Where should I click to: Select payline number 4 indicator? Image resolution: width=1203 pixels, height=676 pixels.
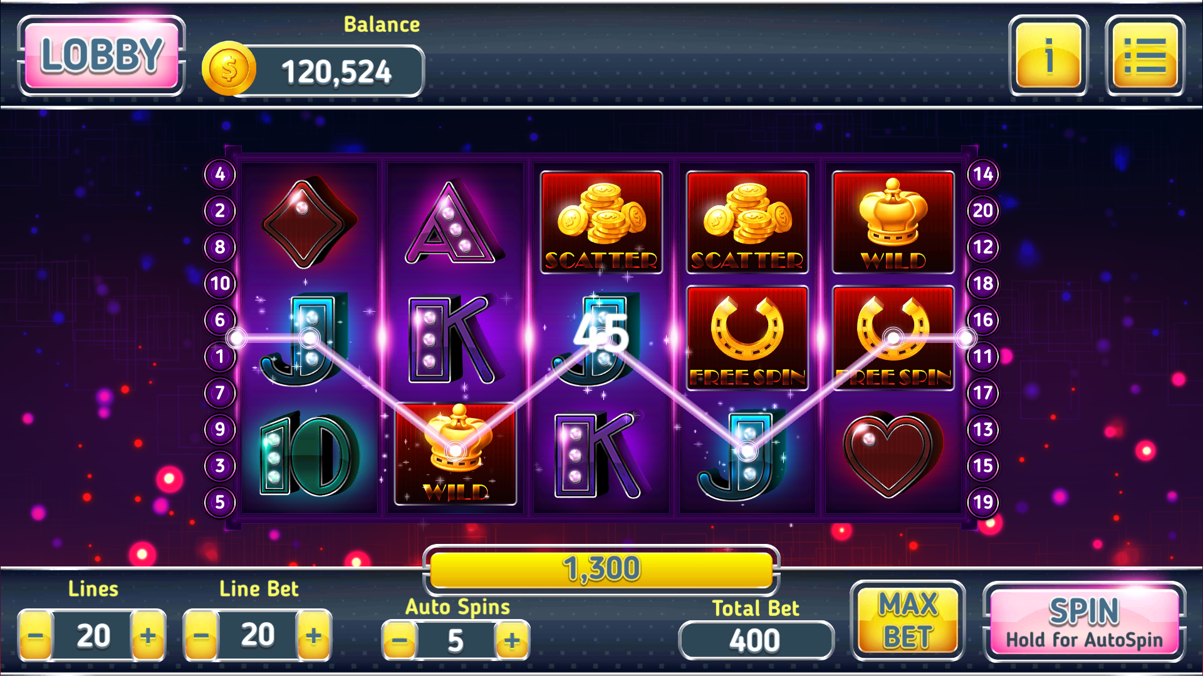coord(220,174)
